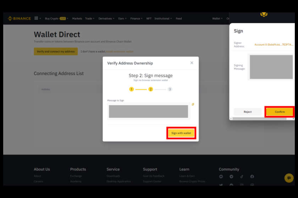
Task: Select step 1 indicator in dialog
Action: coord(131,89)
